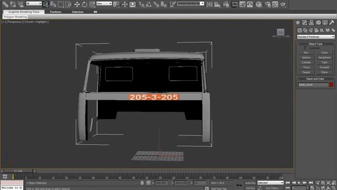The height and width of the screenshot is (190, 337).
Task: Open the Perspective viewport label menu
Action: (x=15, y=22)
